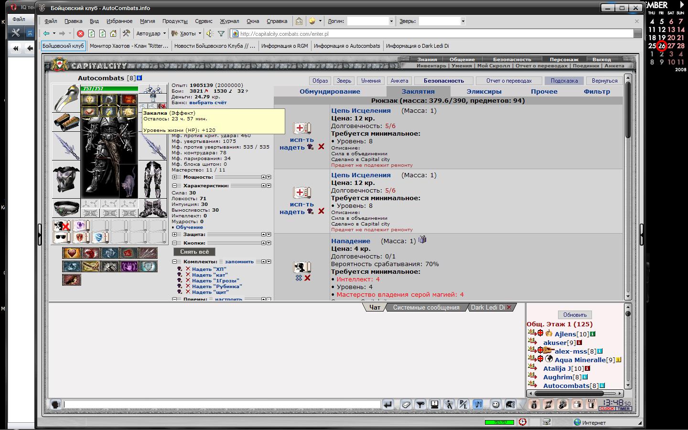Screen dimensions: 688x430
Task: Click the helmet equipment slot
Action: pos(65,98)
